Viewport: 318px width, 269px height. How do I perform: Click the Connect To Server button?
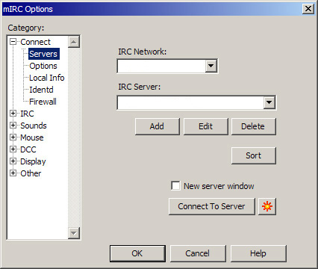212,206
